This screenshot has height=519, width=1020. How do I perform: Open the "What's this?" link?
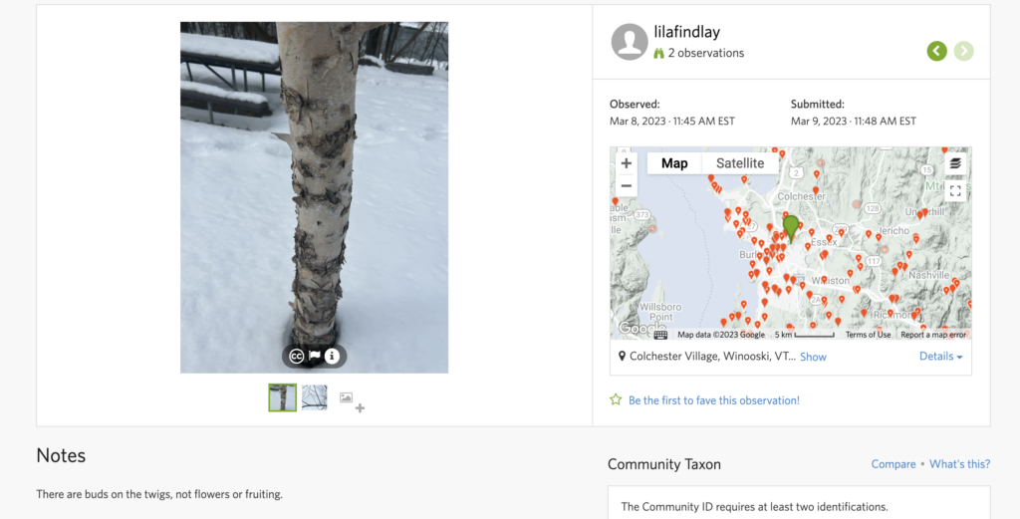[x=960, y=464]
